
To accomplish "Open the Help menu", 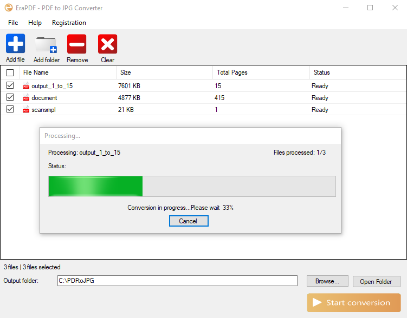I will coord(35,23).
